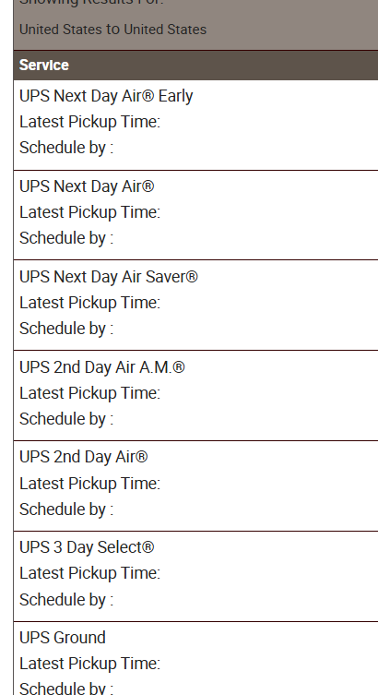Click Latest Pickup Time under Next Day Air Saver
378x695 pixels.
click(x=89, y=303)
